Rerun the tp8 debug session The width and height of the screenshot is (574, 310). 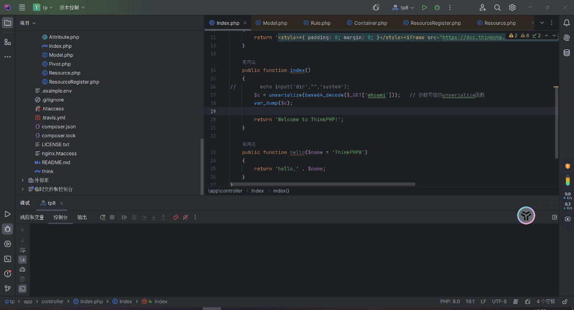coord(102,217)
